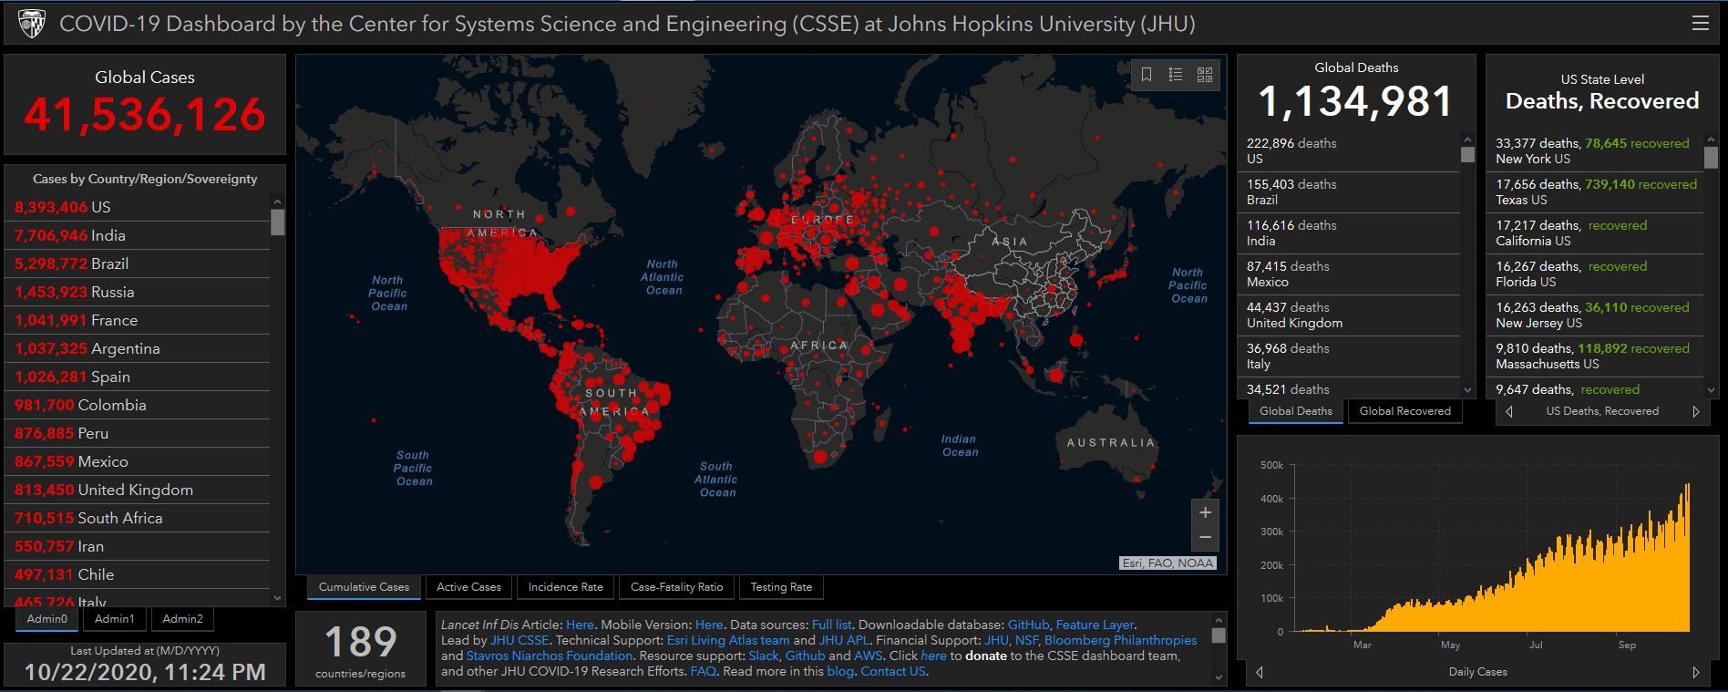Open the hamburger menu in the header

click(1700, 24)
